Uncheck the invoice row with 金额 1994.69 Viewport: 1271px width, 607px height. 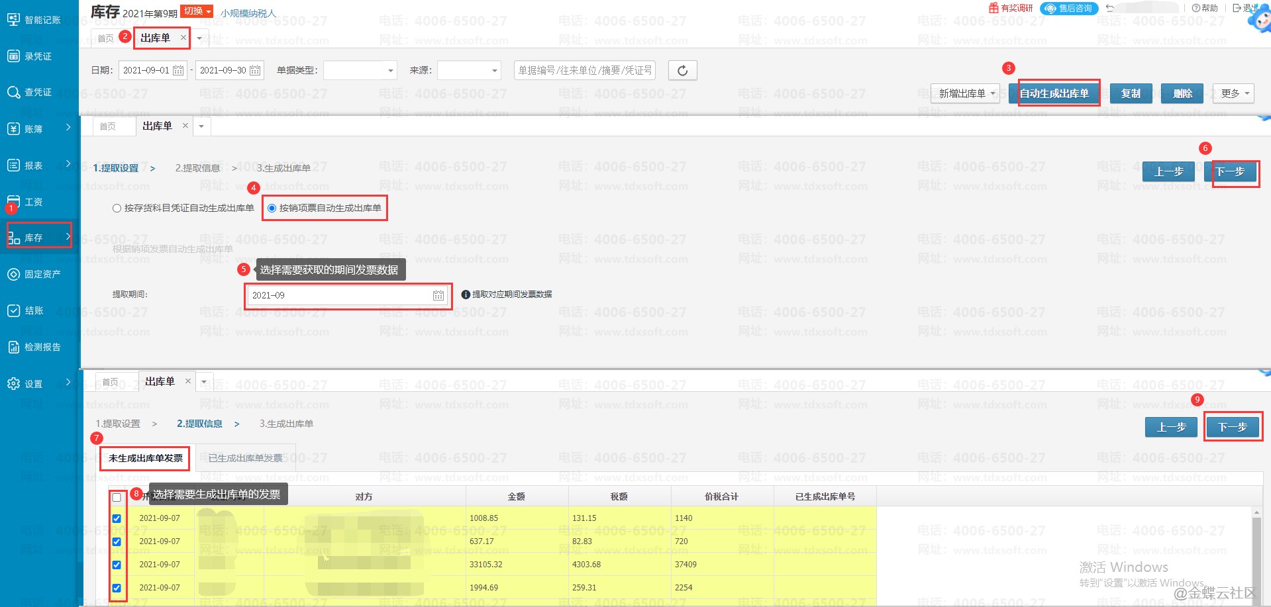pyautogui.click(x=117, y=588)
